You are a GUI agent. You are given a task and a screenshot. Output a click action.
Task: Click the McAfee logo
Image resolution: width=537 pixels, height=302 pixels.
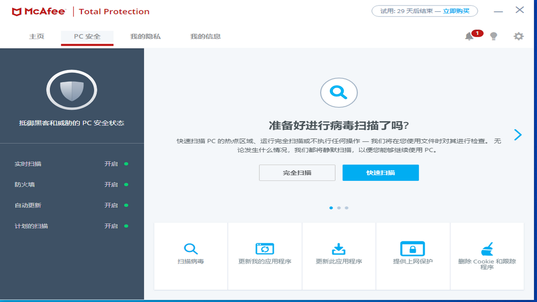click(39, 11)
